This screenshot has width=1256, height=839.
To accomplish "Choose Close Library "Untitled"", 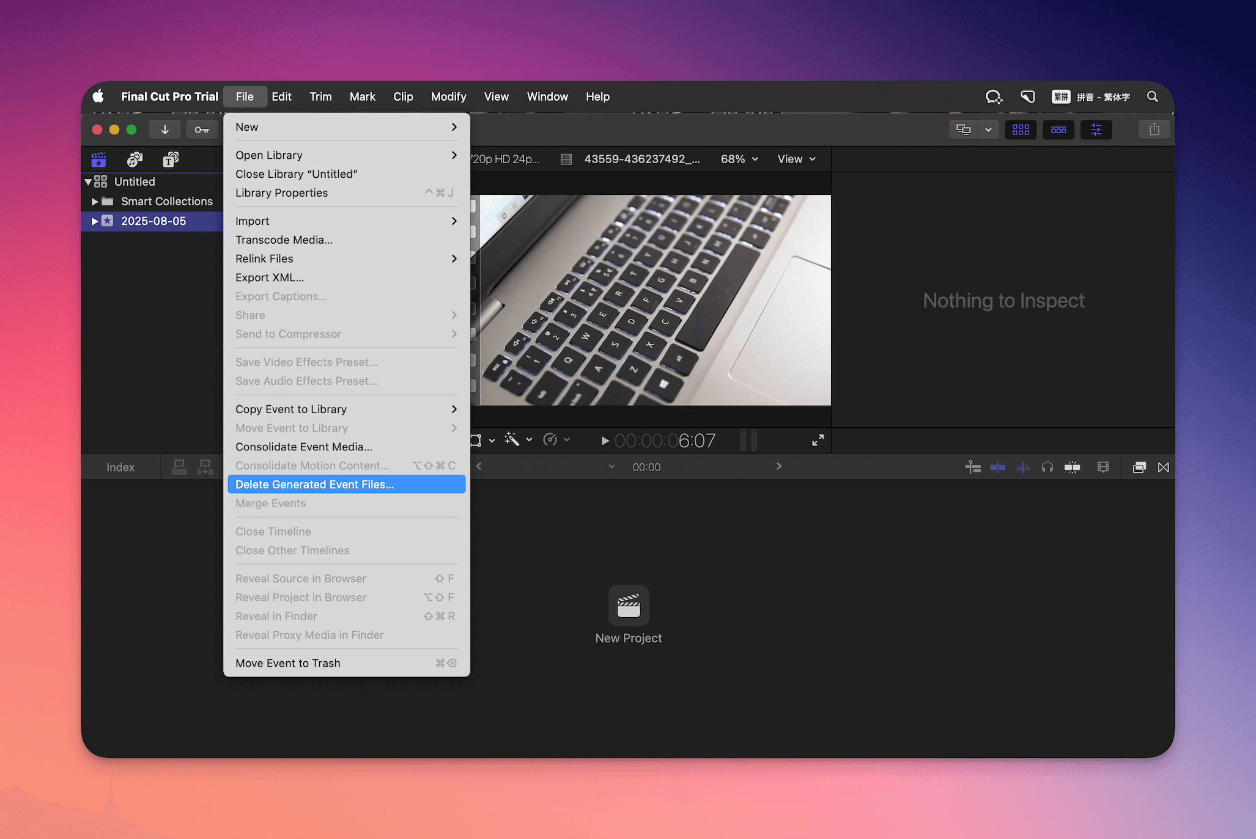I will [346, 174].
